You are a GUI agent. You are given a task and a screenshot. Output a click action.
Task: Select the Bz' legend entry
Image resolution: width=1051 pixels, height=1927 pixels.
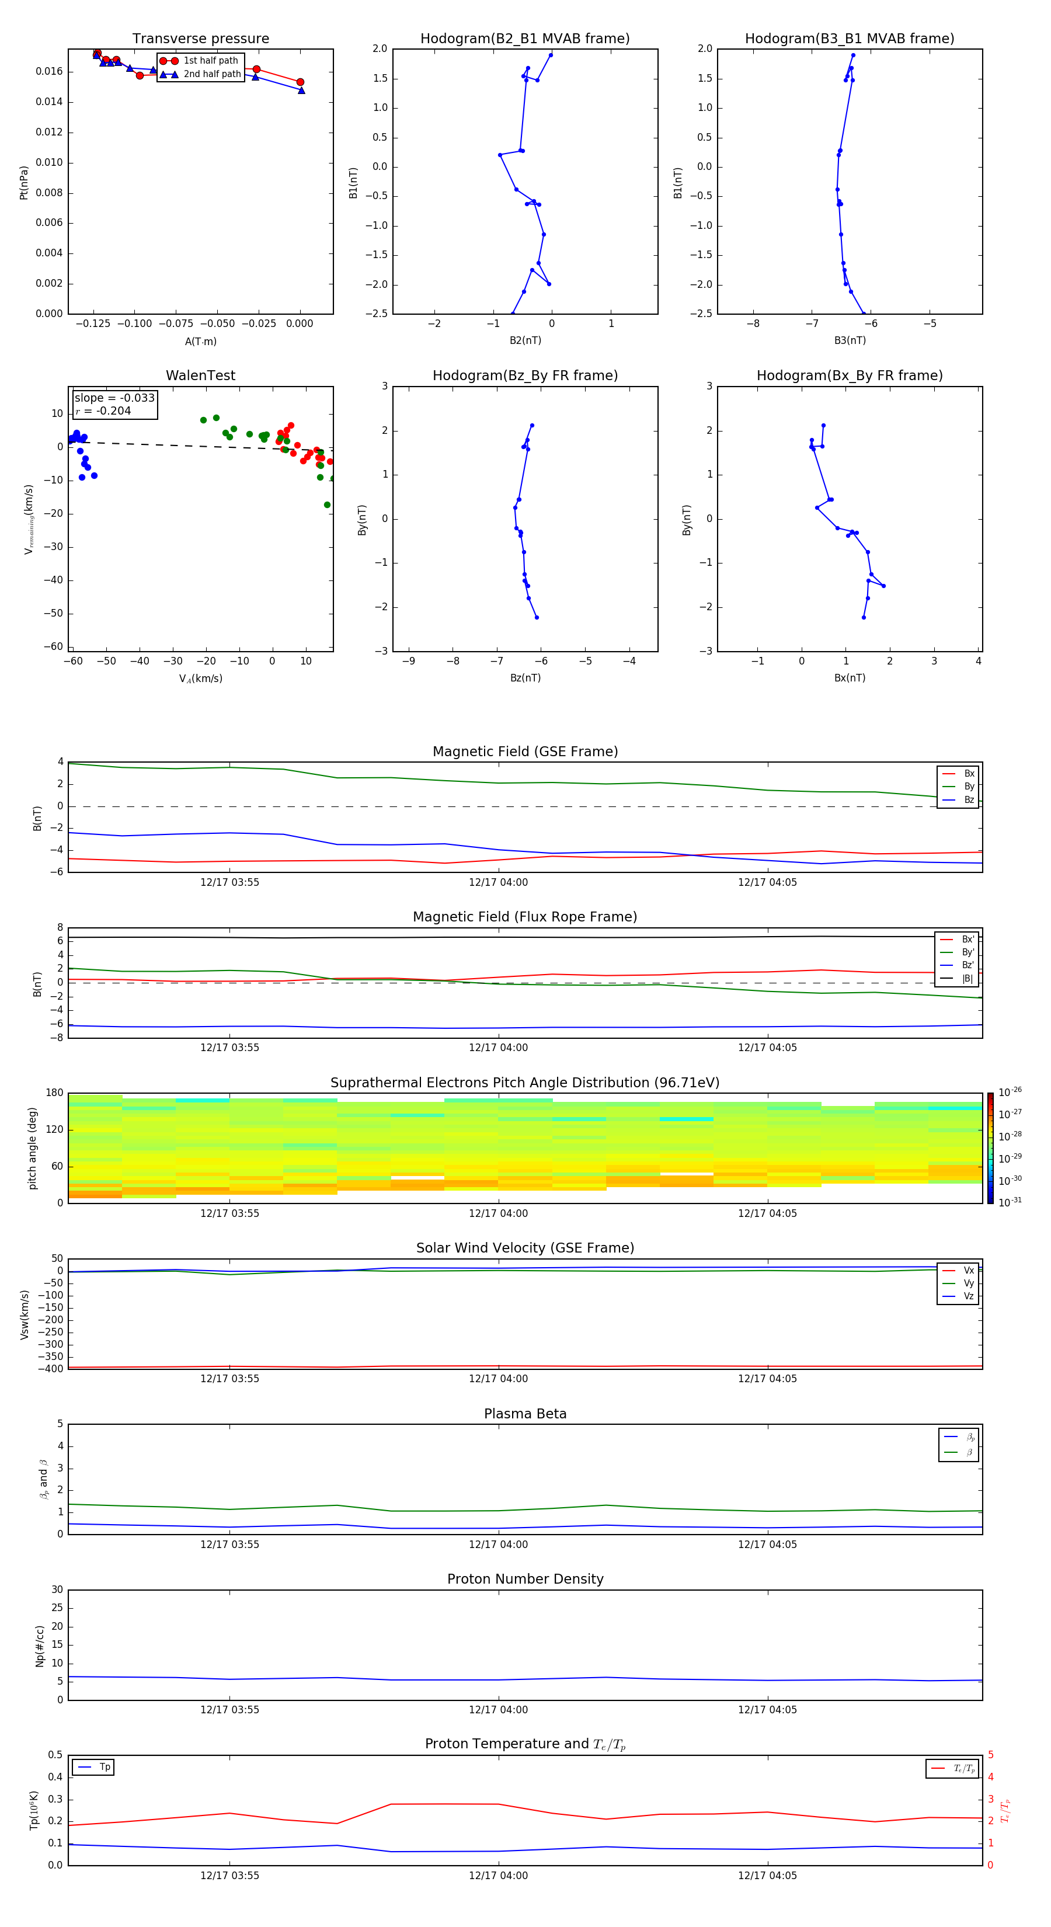[957, 965]
